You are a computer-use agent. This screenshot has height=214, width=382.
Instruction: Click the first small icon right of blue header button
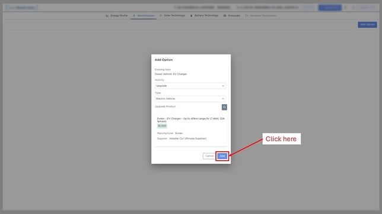(346, 8)
